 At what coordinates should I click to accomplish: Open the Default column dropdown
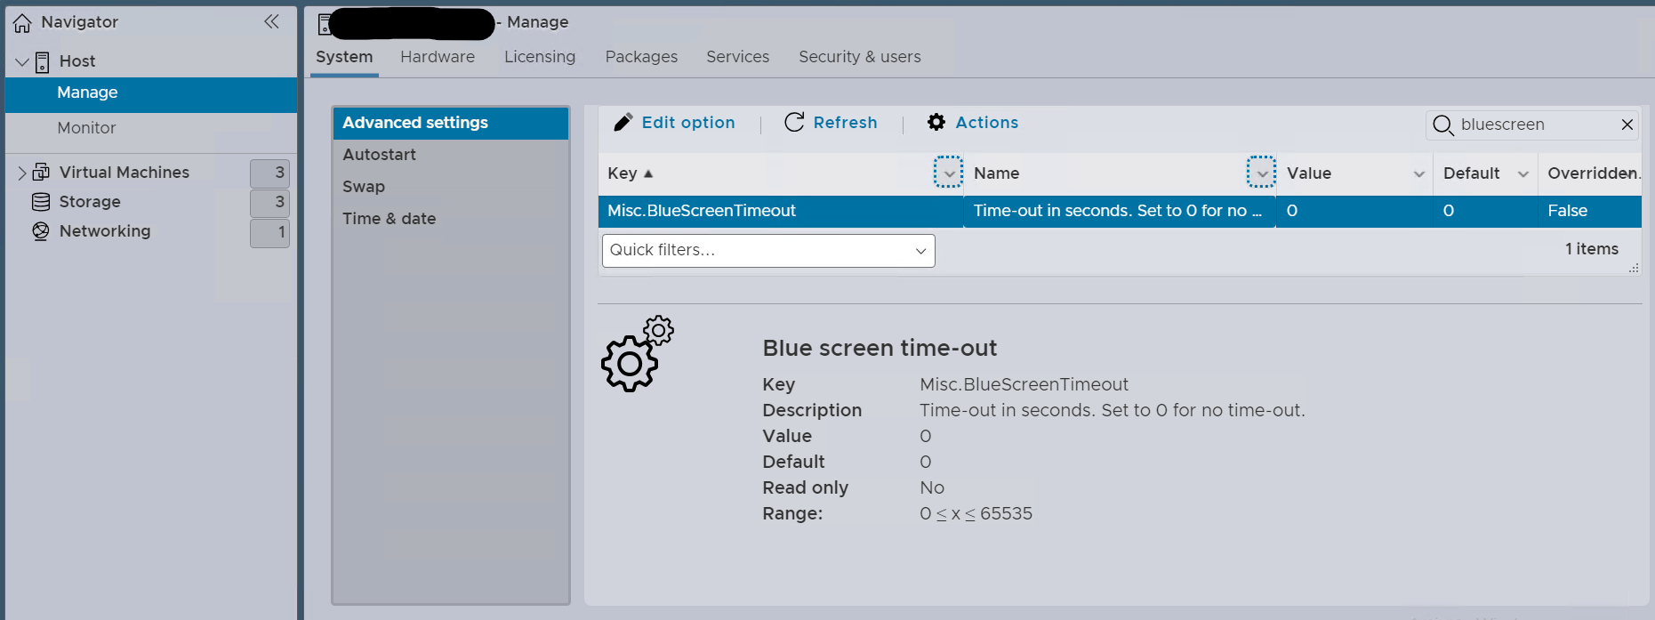click(x=1523, y=174)
